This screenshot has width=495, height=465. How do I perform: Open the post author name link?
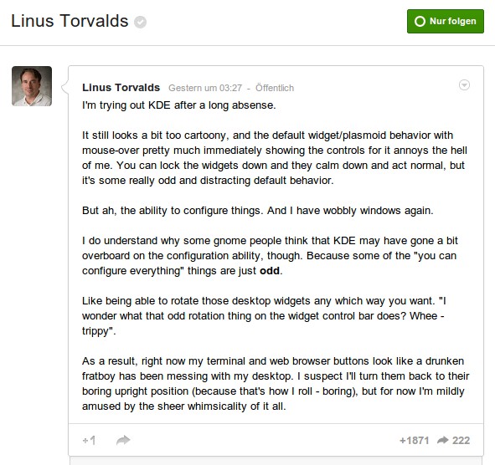(x=121, y=87)
